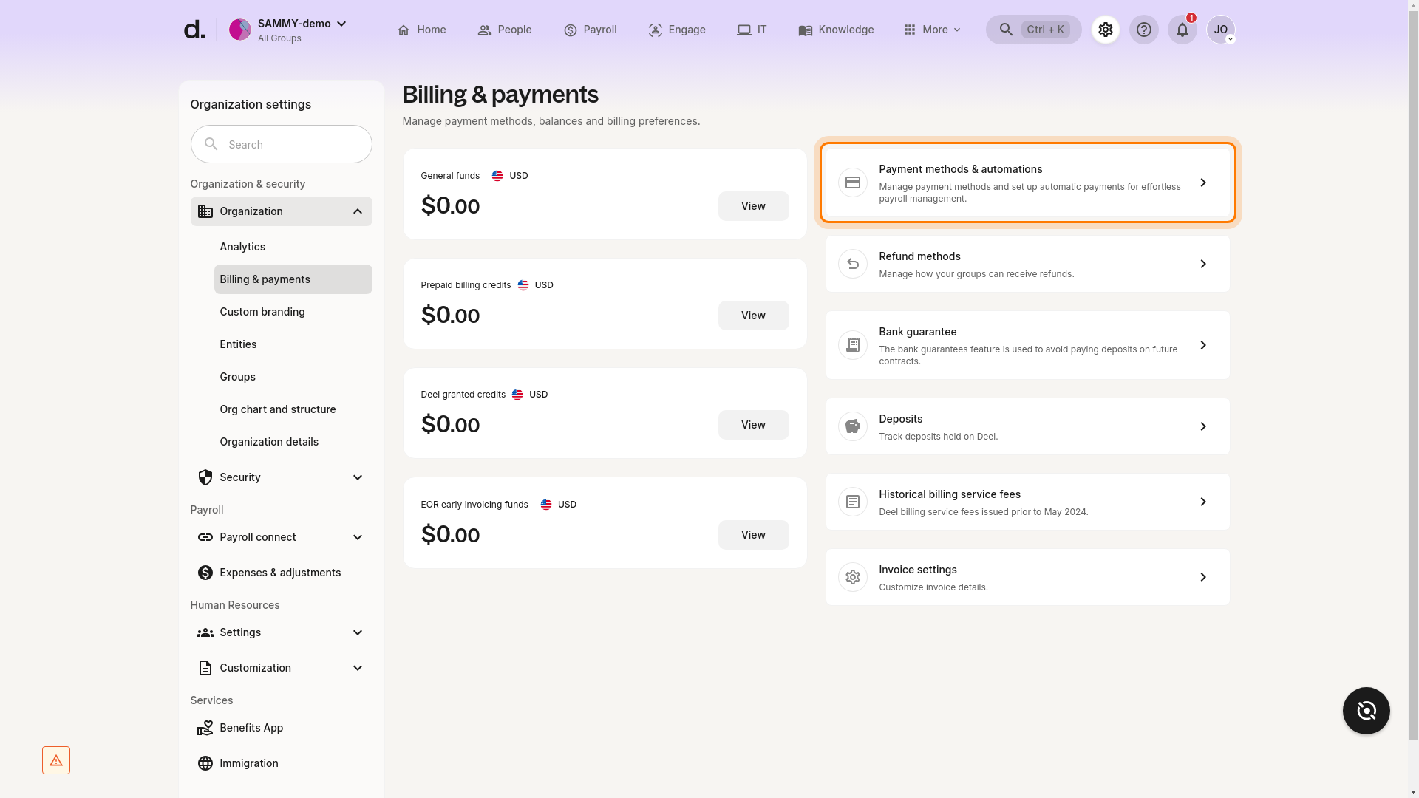Click the Human Resources Settings people icon
Image resolution: width=1419 pixels, height=798 pixels.
coord(205,632)
